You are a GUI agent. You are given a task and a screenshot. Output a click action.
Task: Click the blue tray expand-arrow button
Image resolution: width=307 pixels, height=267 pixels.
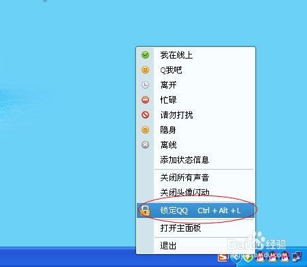[x=236, y=257]
